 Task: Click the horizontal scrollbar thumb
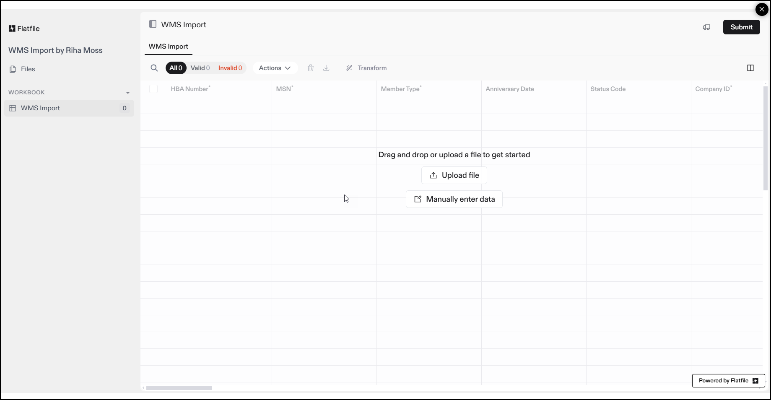[179, 388]
